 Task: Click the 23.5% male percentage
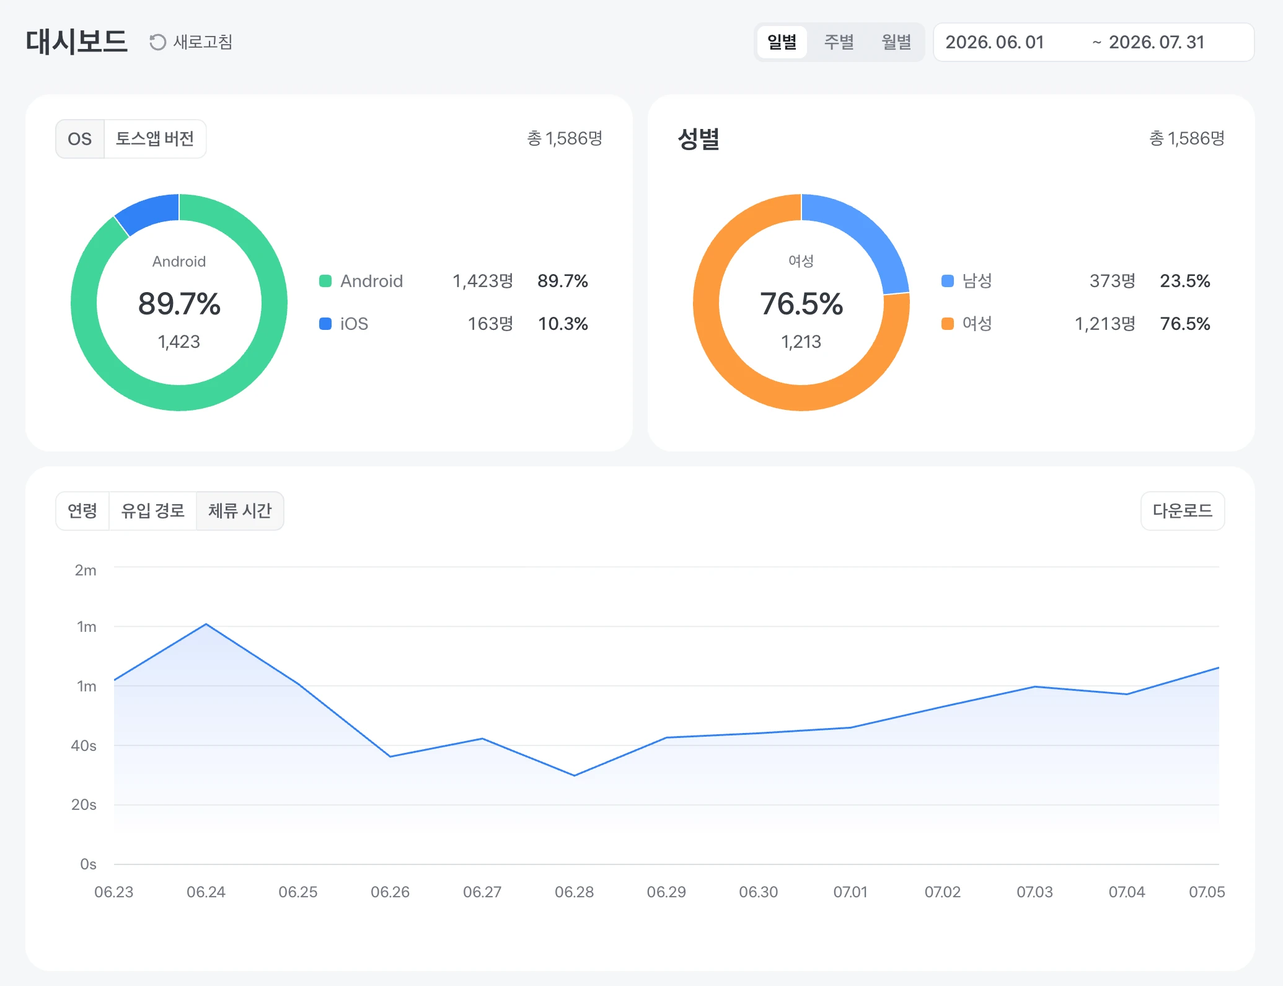(x=1185, y=281)
